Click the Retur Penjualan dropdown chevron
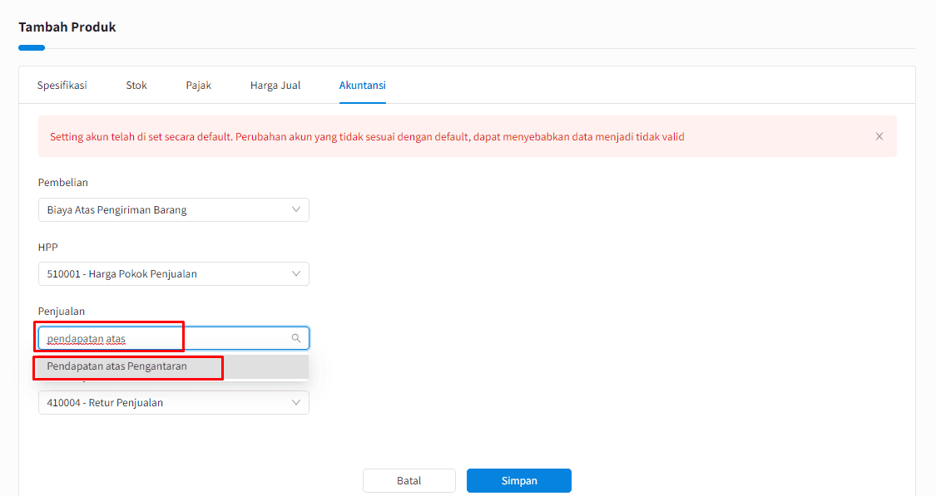 (x=295, y=402)
